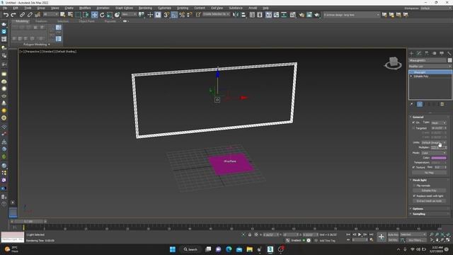Open the Units dropdown
This screenshot has width=453, height=255.
(434, 142)
